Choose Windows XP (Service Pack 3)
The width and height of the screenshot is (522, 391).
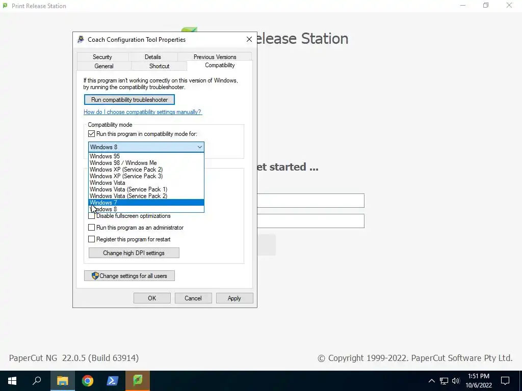(146, 176)
